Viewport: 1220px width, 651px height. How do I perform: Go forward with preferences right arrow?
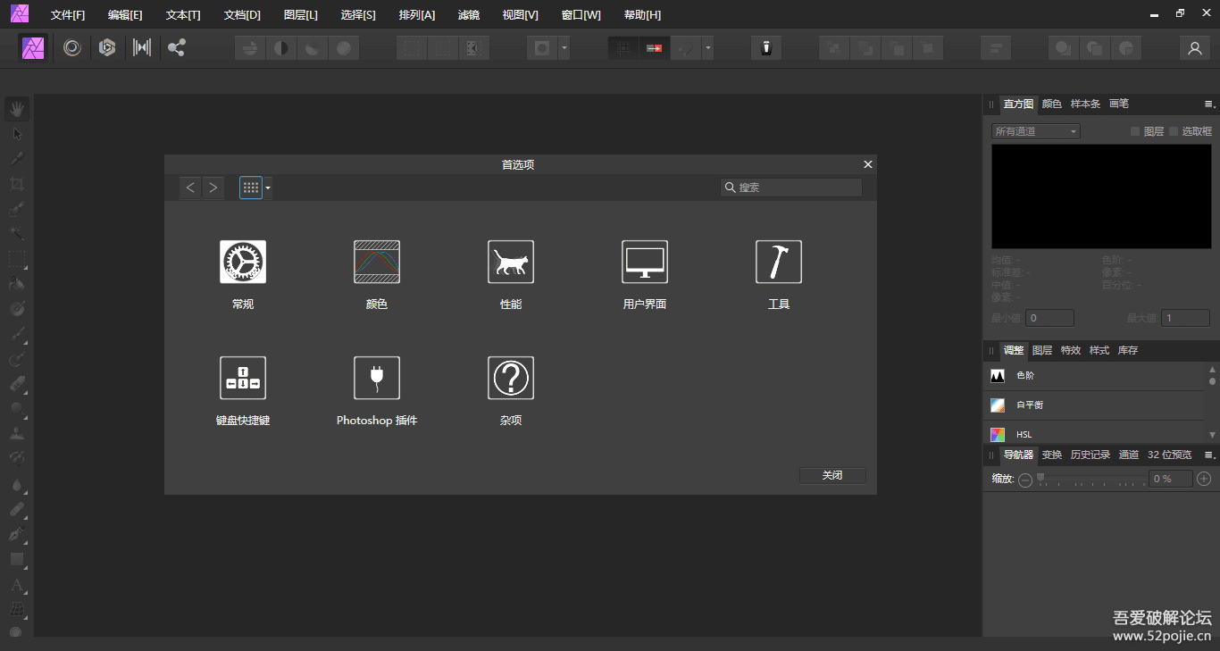213,188
